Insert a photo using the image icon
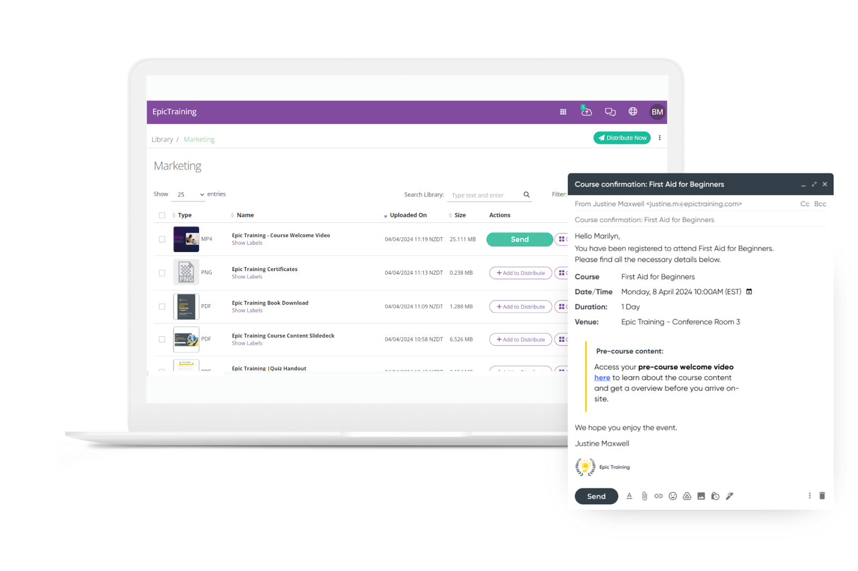 pyautogui.click(x=701, y=496)
